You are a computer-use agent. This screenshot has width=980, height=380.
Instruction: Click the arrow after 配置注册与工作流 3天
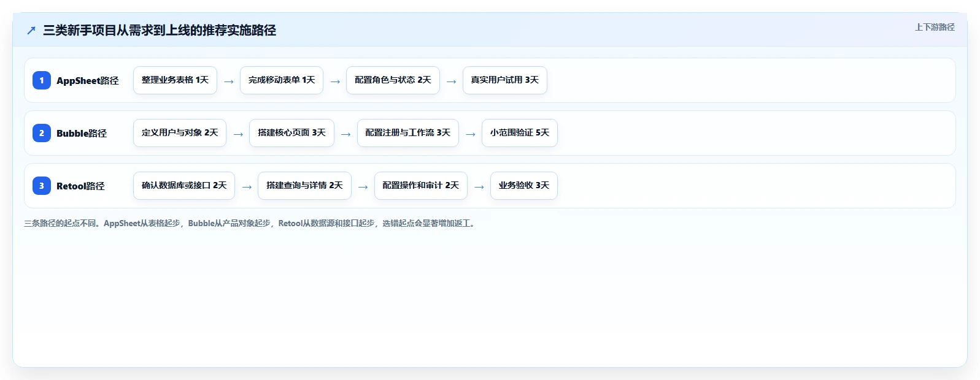(x=471, y=134)
